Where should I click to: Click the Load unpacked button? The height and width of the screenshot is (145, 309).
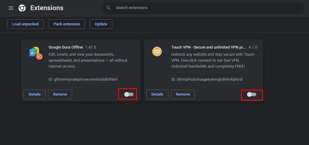pyautogui.click(x=25, y=24)
